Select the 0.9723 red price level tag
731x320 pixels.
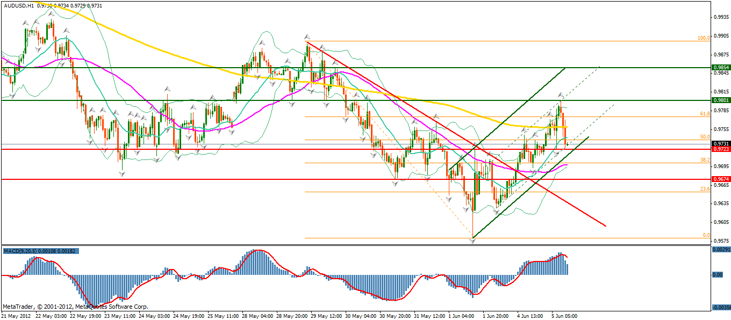[x=720, y=149]
